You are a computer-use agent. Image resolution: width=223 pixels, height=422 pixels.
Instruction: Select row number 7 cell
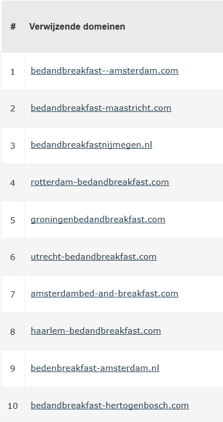[13, 294]
